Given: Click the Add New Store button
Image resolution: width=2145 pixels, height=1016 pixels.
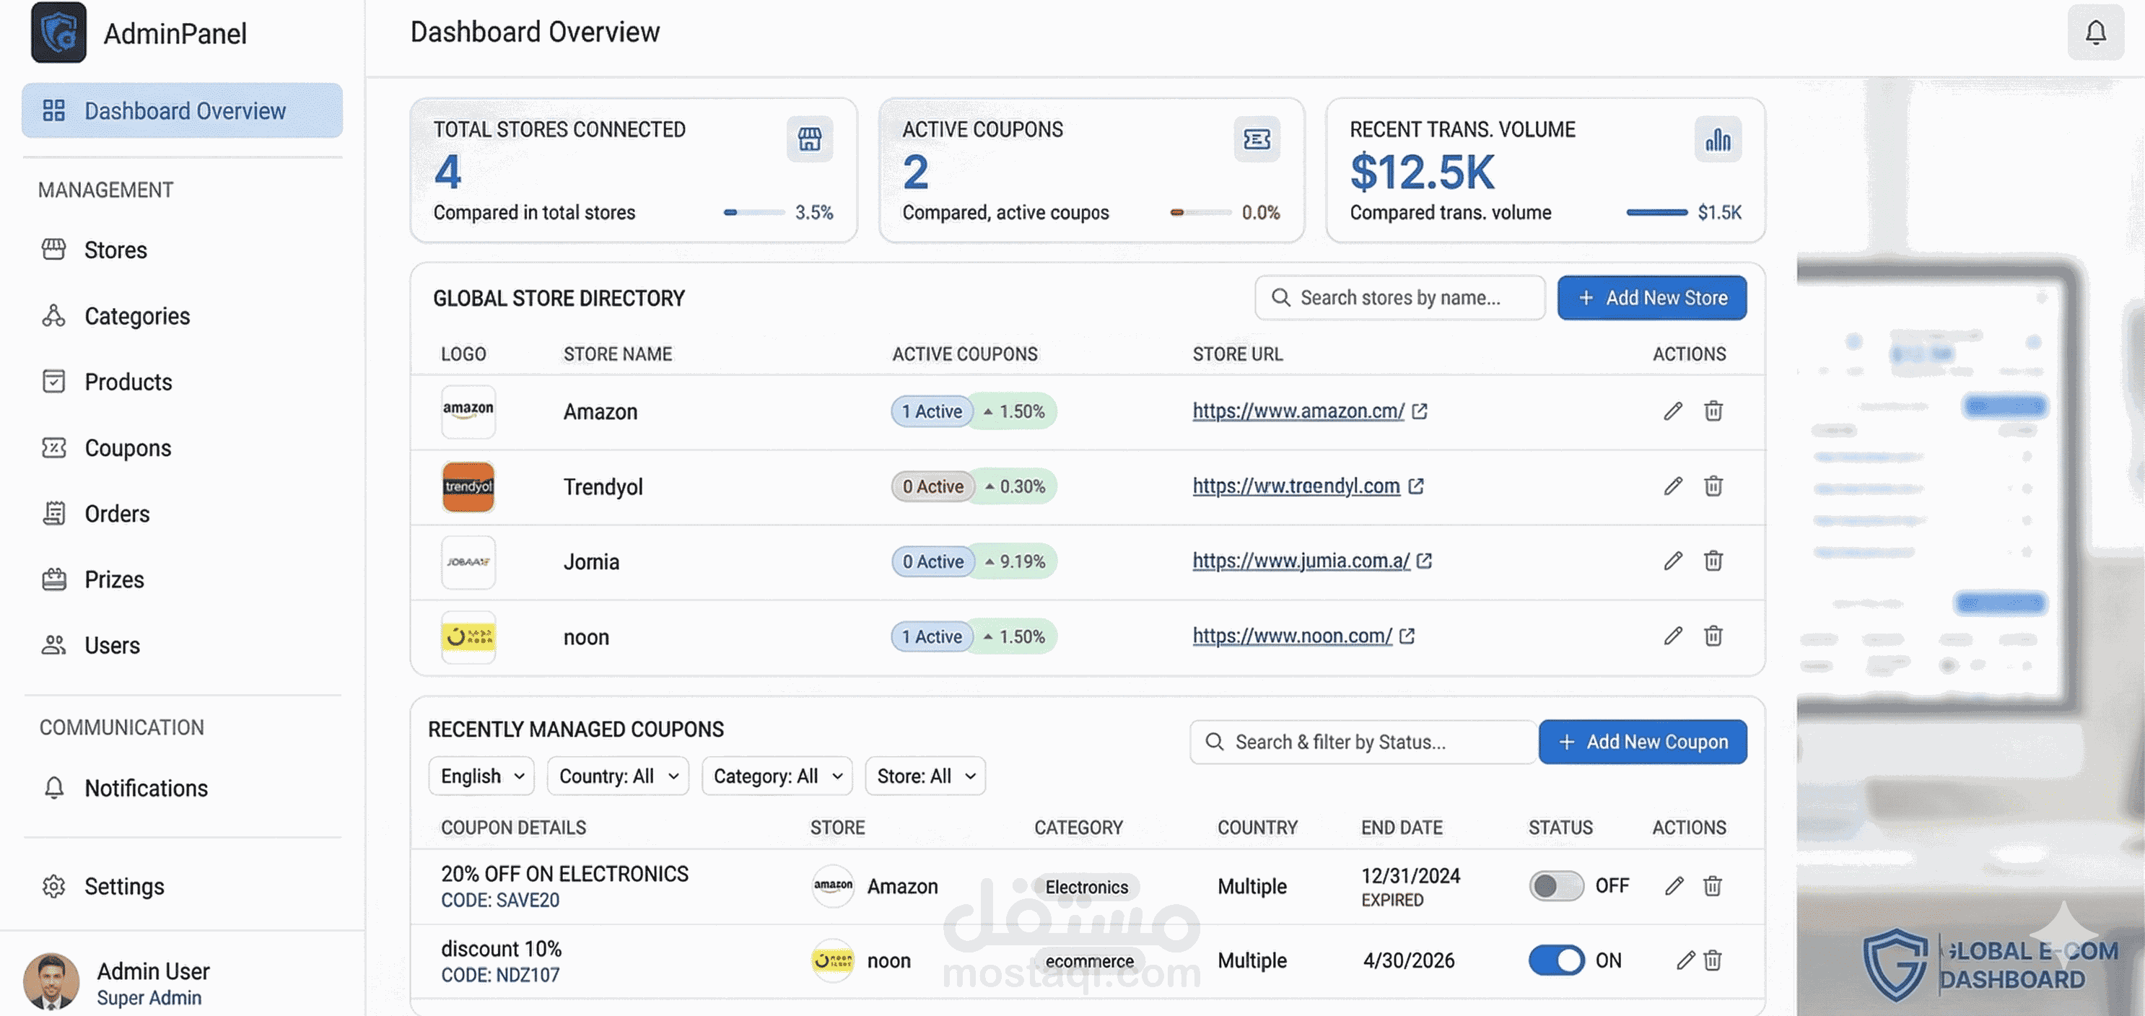Looking at the screenshot, I should (1651, 298).
